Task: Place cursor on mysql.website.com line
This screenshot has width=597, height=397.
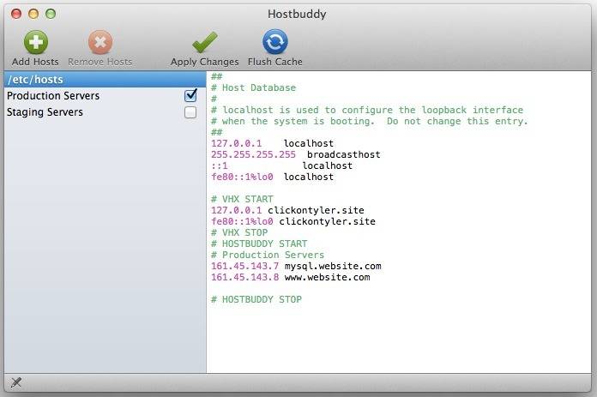Action: [296, 266]
